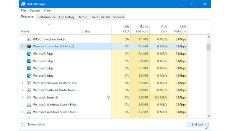This screenshot has height=131, width=230.
Task: Expand Microsoft Windows Search Indexer group
Action: click(x=22, y=112)
